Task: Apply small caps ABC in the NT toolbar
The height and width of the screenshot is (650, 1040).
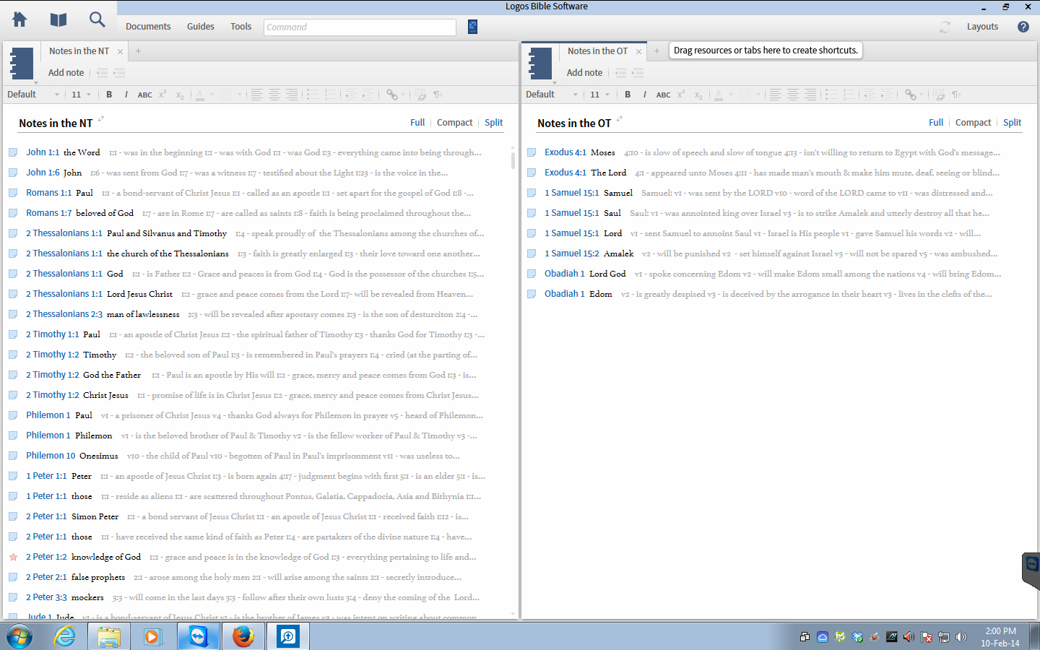Action: point(145,95)
